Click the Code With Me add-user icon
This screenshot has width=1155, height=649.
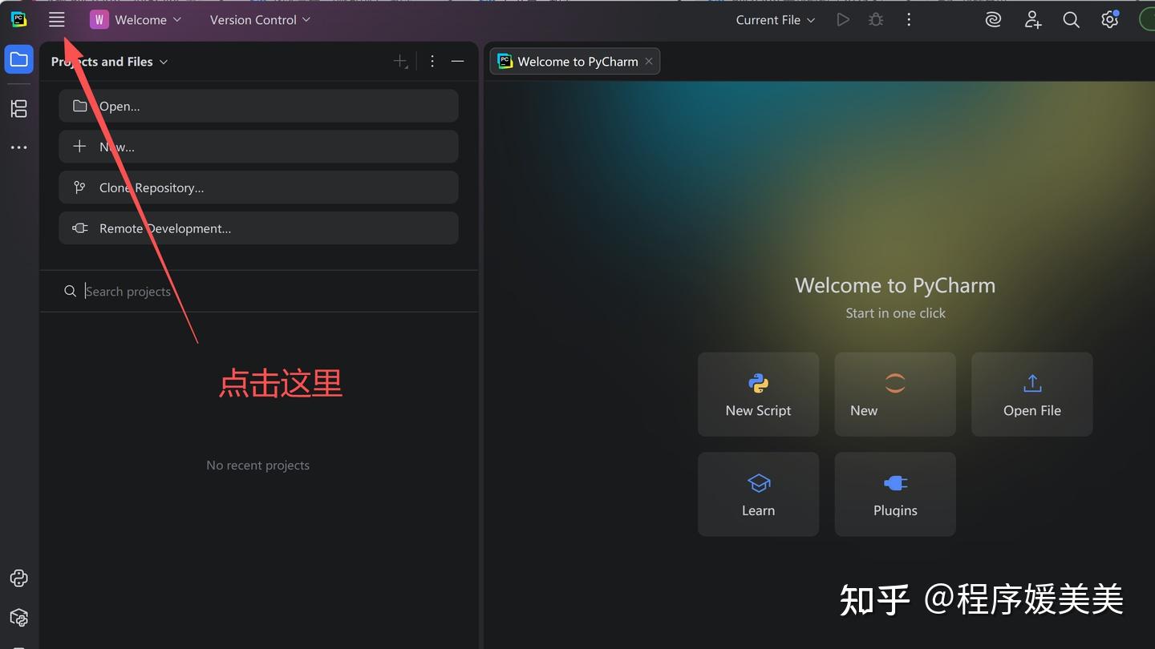1033,20
